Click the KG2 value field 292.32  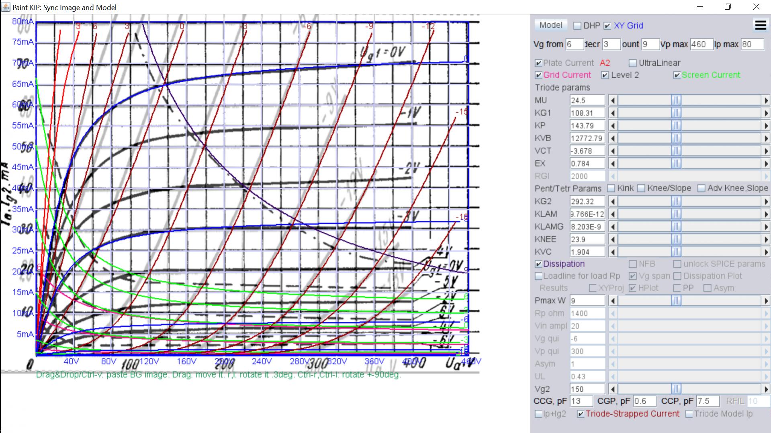tap(587, 201)
